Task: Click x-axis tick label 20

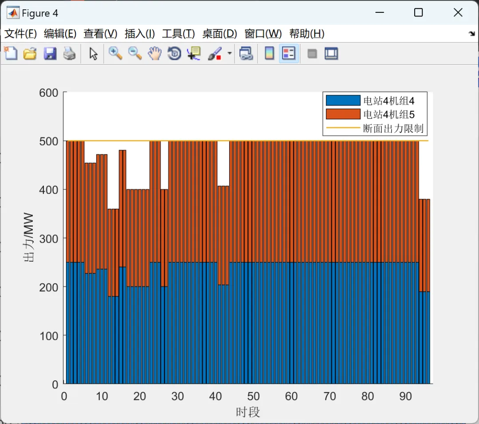Action: click(x=140, y=396)
